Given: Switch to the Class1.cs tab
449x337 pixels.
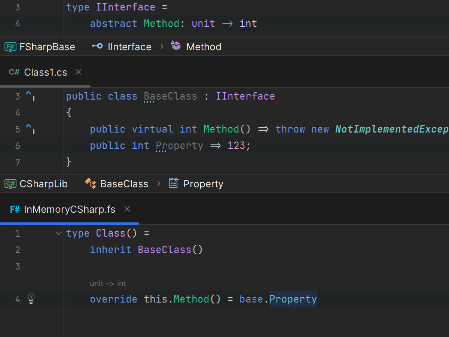Looking at the screenshot, I should click(45, 72).
